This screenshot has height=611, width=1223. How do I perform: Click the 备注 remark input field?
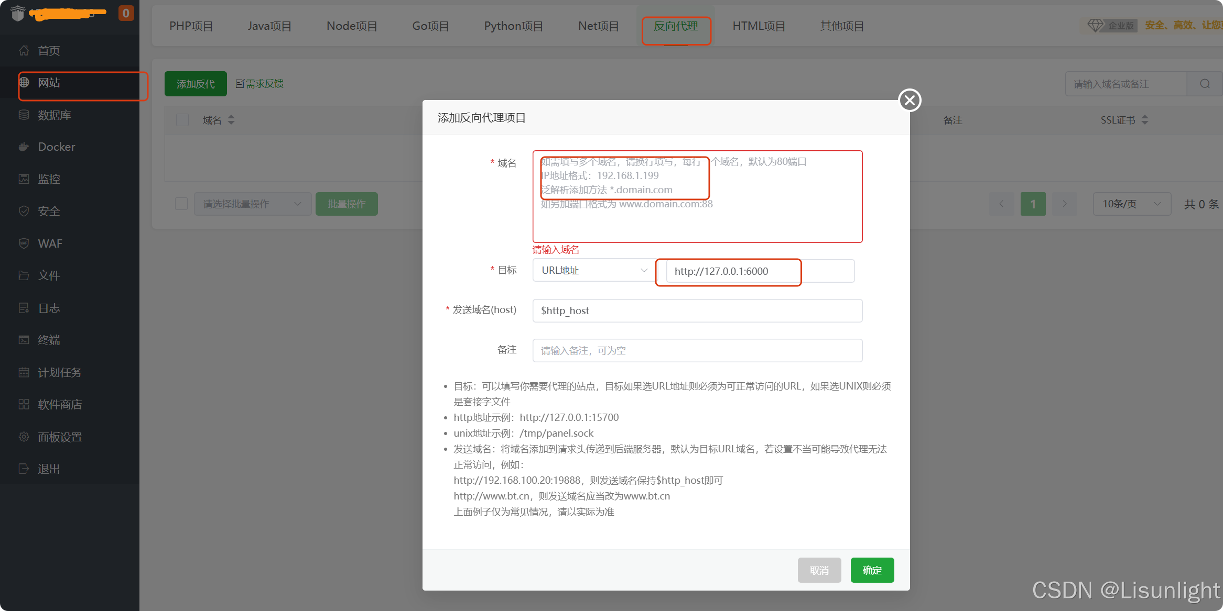[697, 350]
